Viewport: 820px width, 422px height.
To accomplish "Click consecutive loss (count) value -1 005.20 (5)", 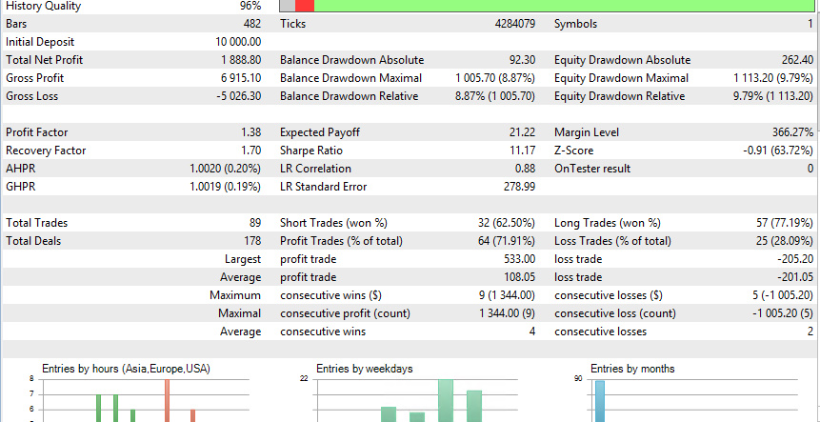I will (x=783, y=313).
